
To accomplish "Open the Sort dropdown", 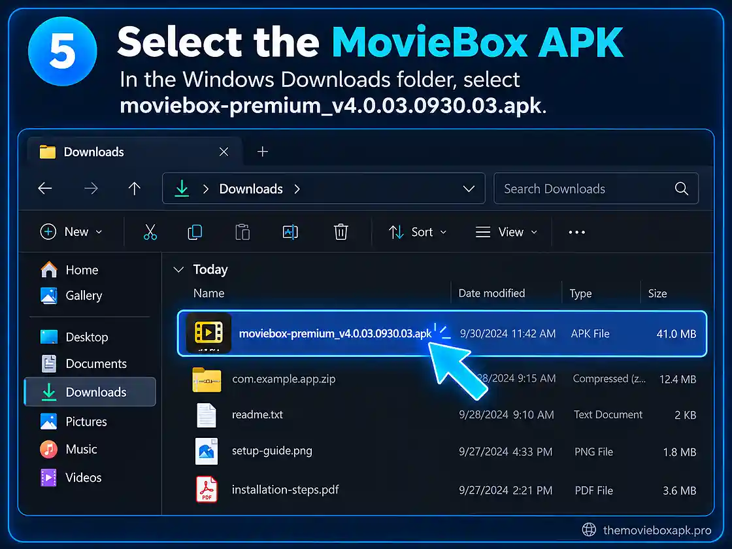I will [x=418, y=232].
